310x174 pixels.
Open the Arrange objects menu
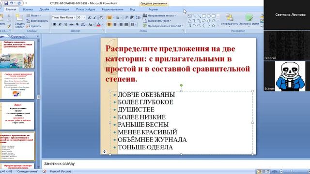[230, 20]
